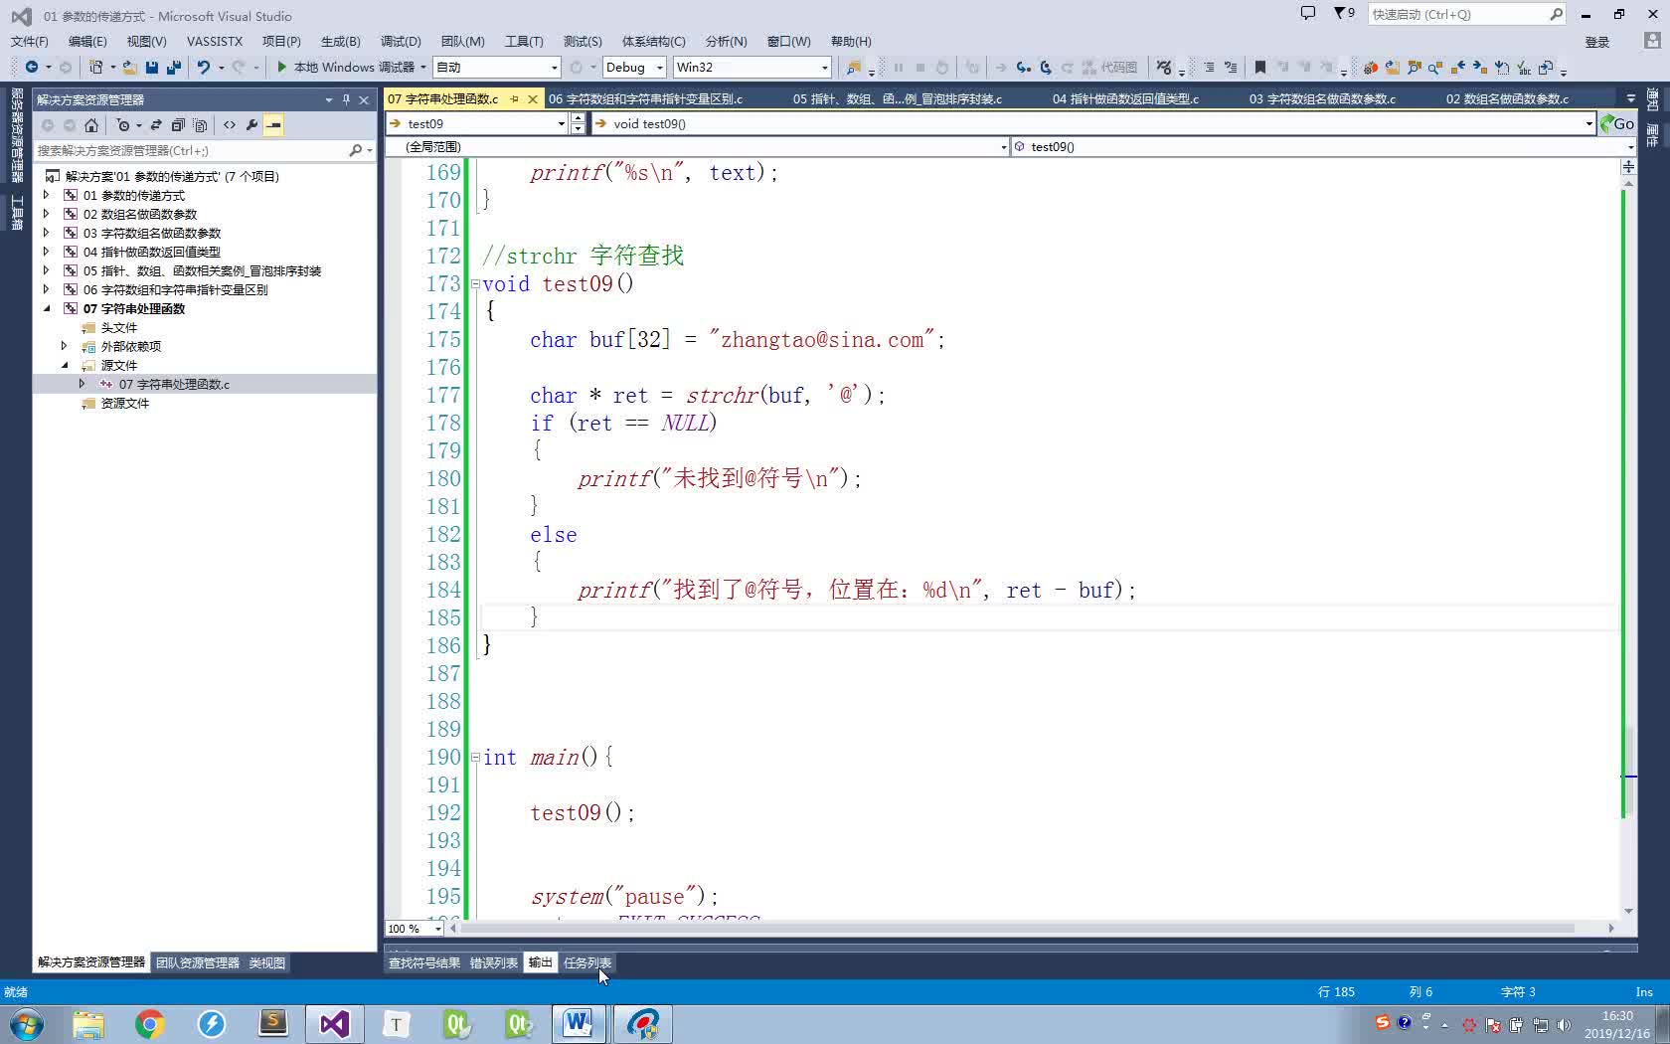Screen dimensions: 1670x1044
Task: Click the decrease indent toolbar icon
Action: point(1209,67)
